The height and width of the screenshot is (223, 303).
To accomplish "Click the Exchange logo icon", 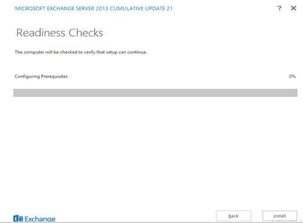I will click(18, 218).
